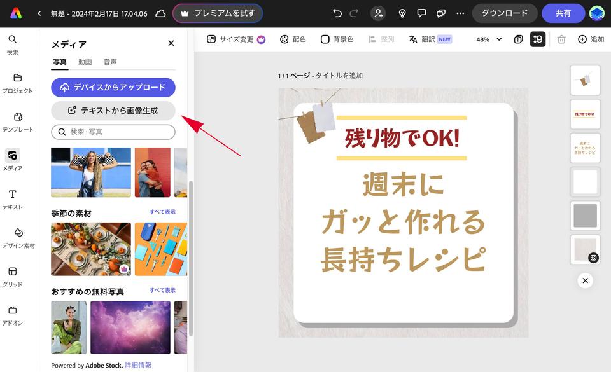
Task: Open the デザイン素材 (Design assets) panel
Action: point(17,237)
